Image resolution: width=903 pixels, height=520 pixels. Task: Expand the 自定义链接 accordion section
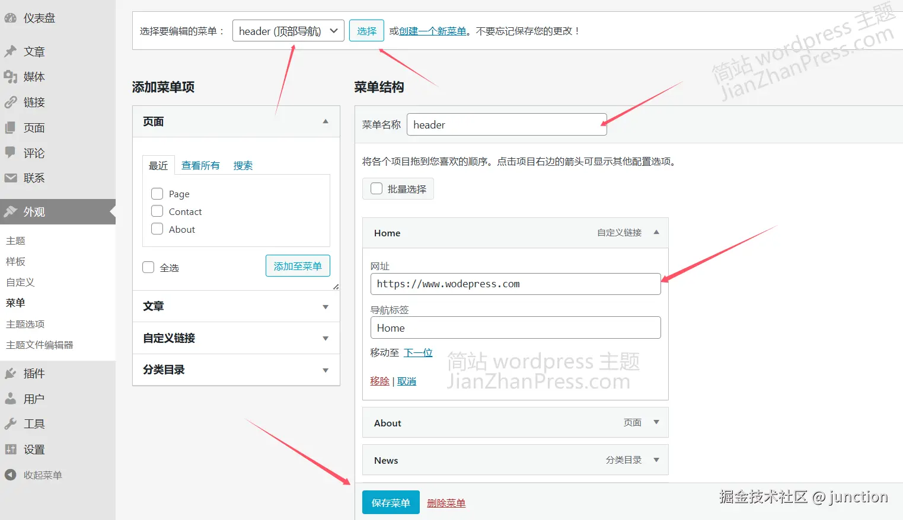tap(236, 338)
